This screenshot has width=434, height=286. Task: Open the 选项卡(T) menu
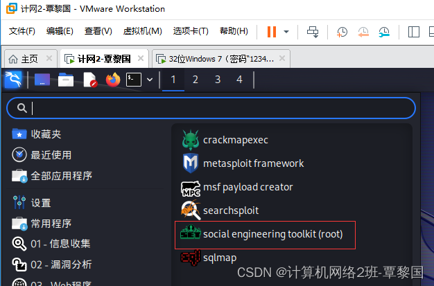(x=191, y=31)
